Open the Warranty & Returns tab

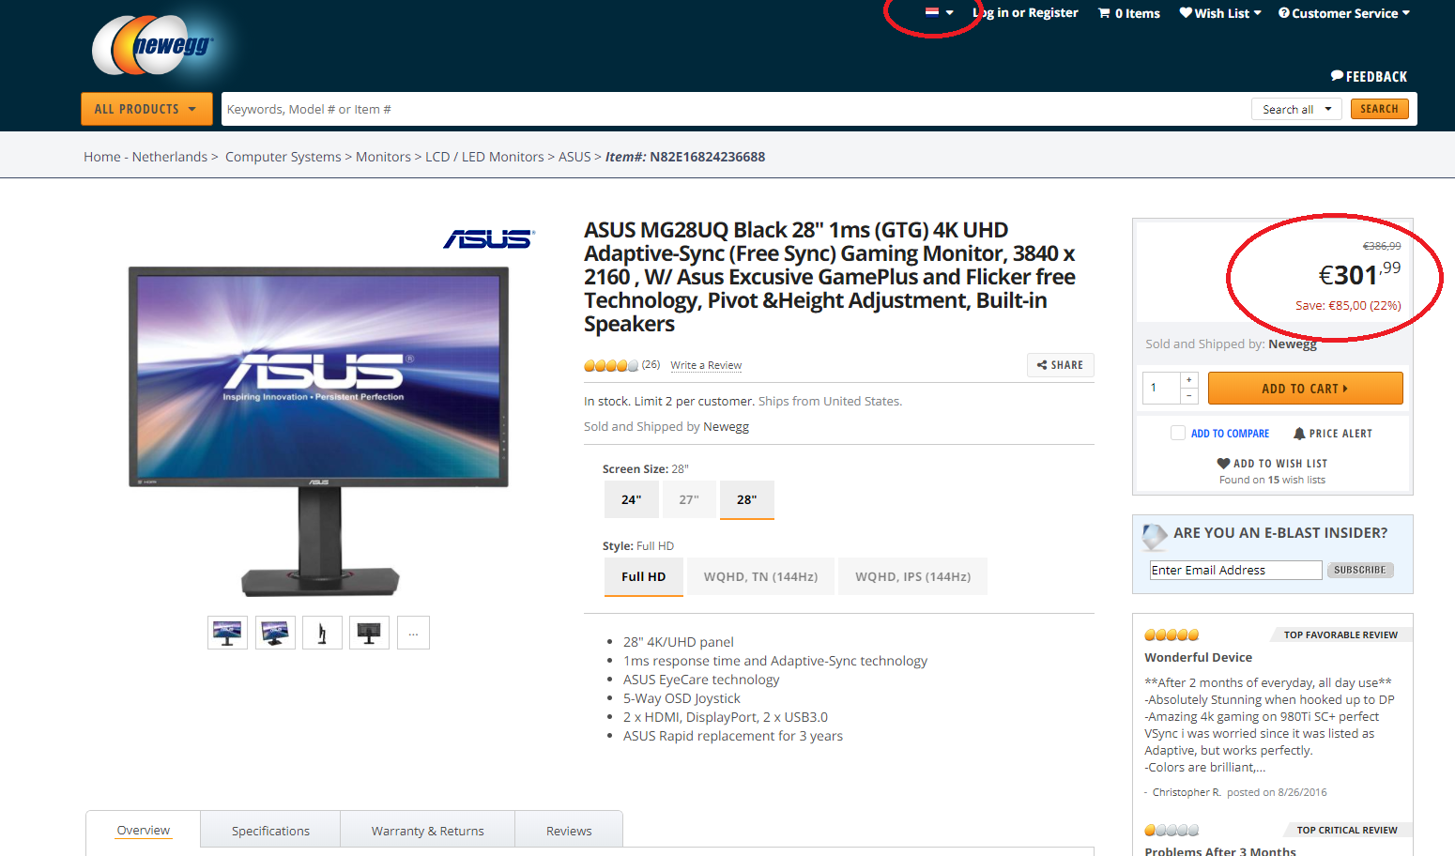tap(427, 831)
